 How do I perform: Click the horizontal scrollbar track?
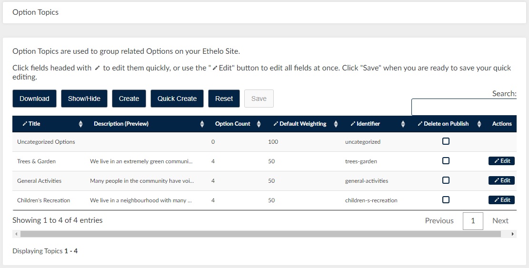pyautogui.click(x=260, y=234)
